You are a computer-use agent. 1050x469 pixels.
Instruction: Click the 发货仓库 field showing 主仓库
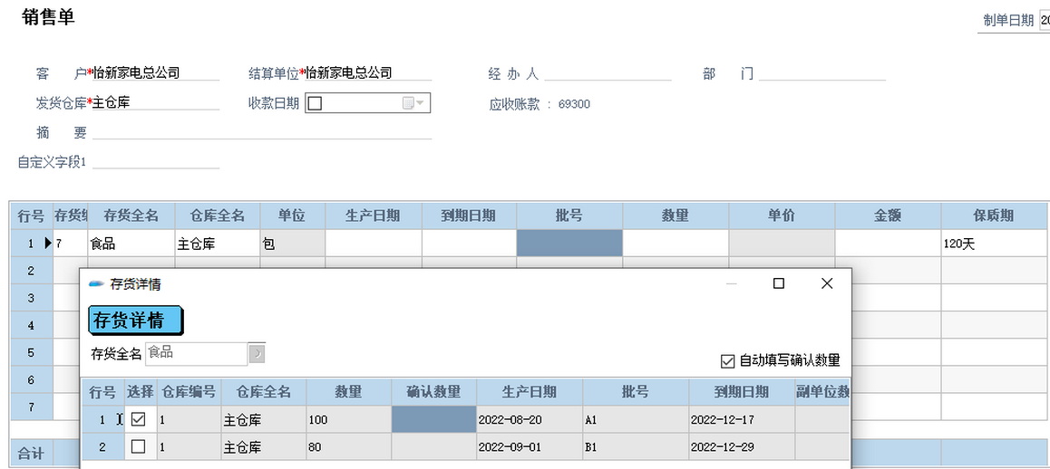point(154,102)
